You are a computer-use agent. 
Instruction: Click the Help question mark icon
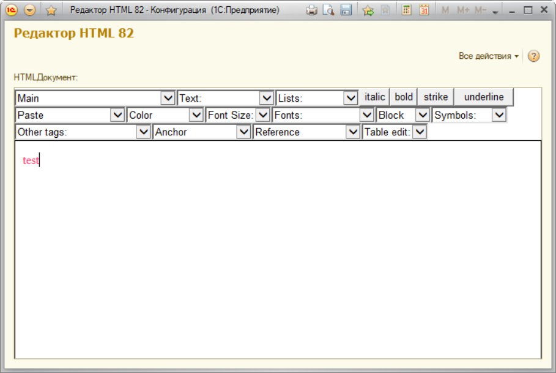(x=533, y=56)
